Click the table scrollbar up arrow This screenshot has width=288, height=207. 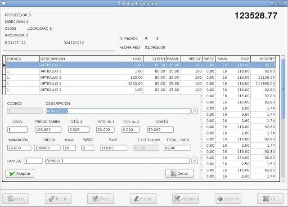click(x=283, y=58)
